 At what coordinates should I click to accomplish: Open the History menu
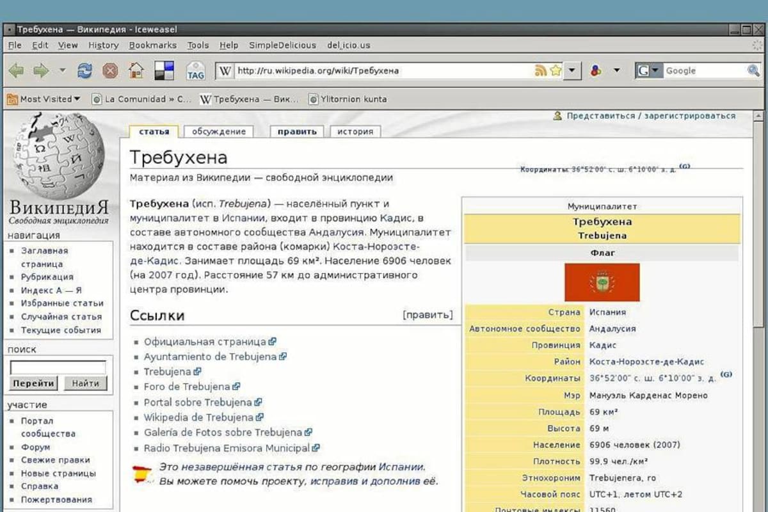[x=104, y=45]
